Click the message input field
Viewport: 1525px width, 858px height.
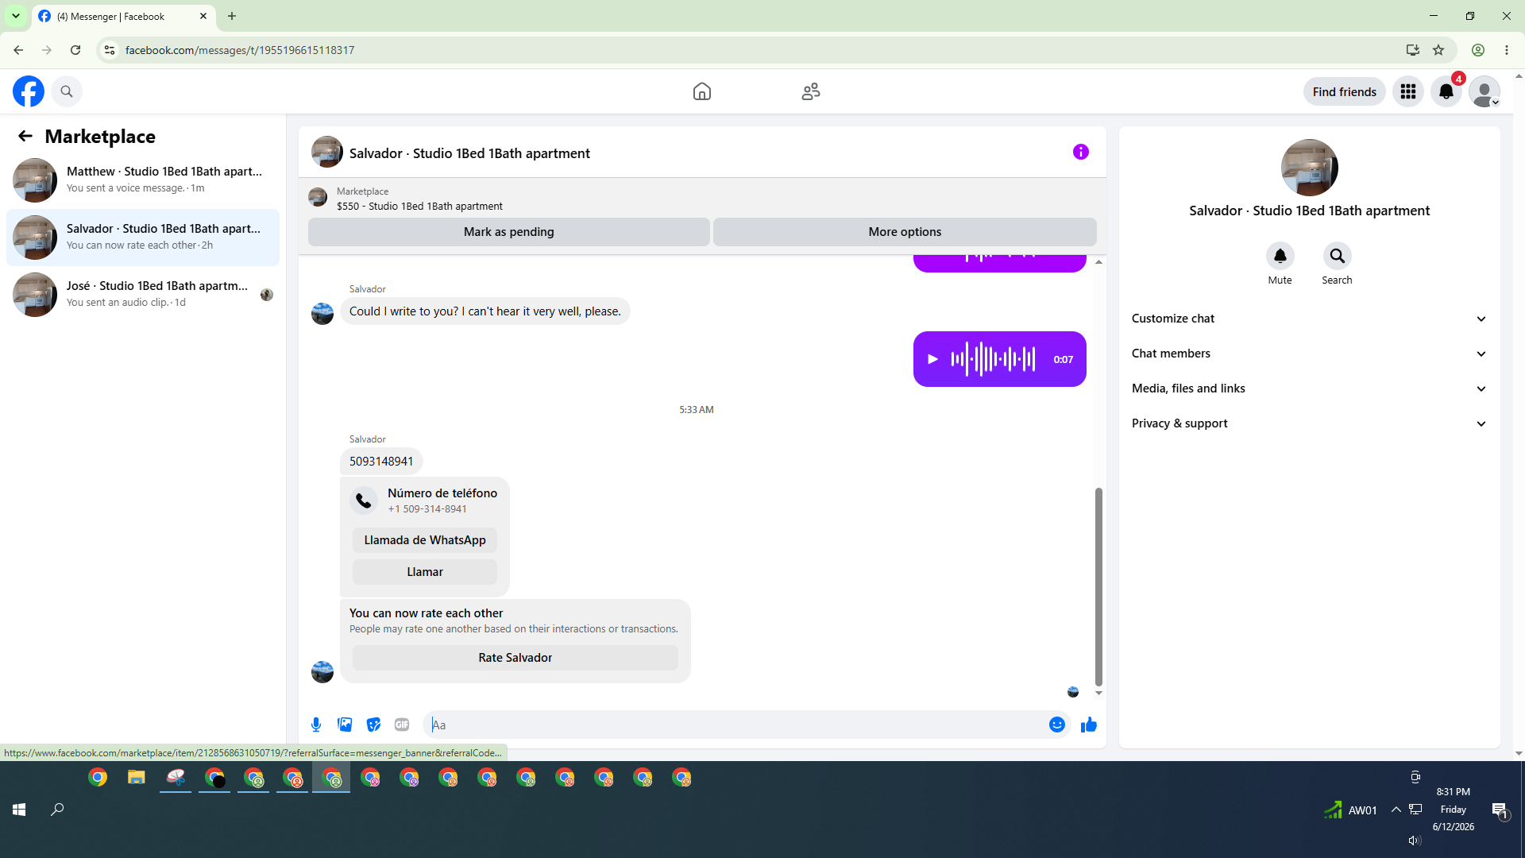pos(737,725)
